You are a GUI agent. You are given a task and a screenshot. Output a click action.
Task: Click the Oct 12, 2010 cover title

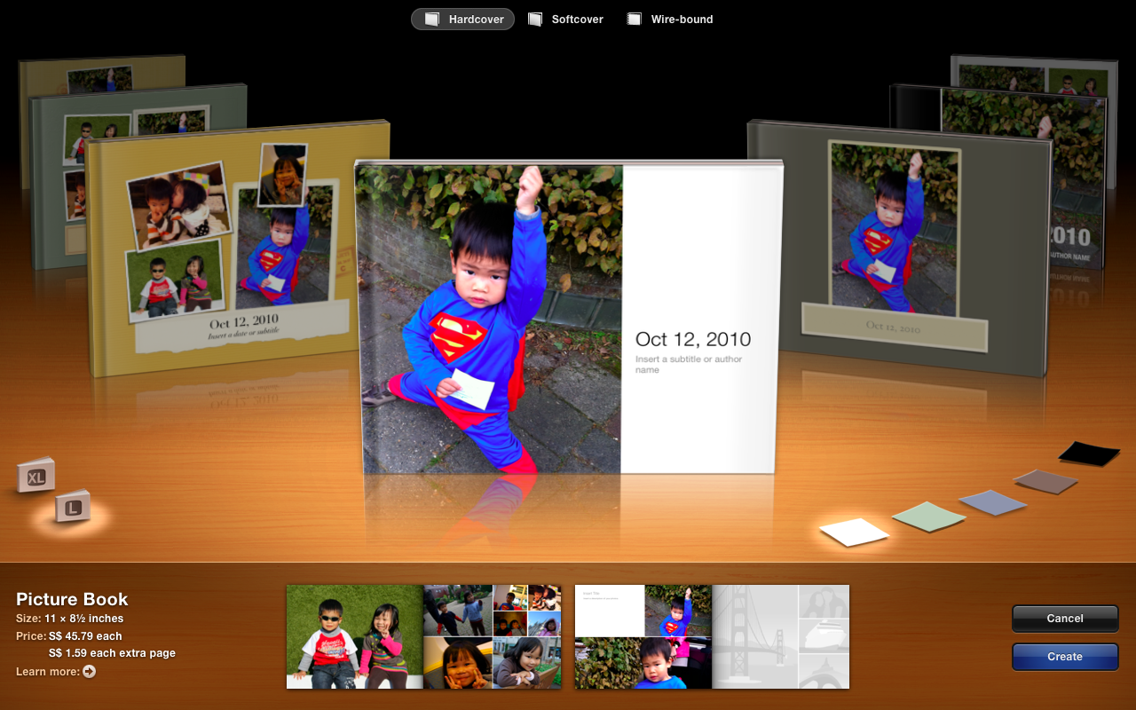point(693,339)
